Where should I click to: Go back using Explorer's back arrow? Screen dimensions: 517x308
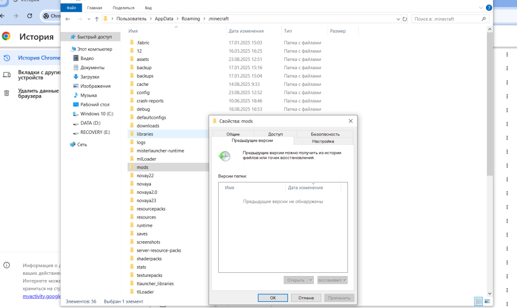coord(68,19)
